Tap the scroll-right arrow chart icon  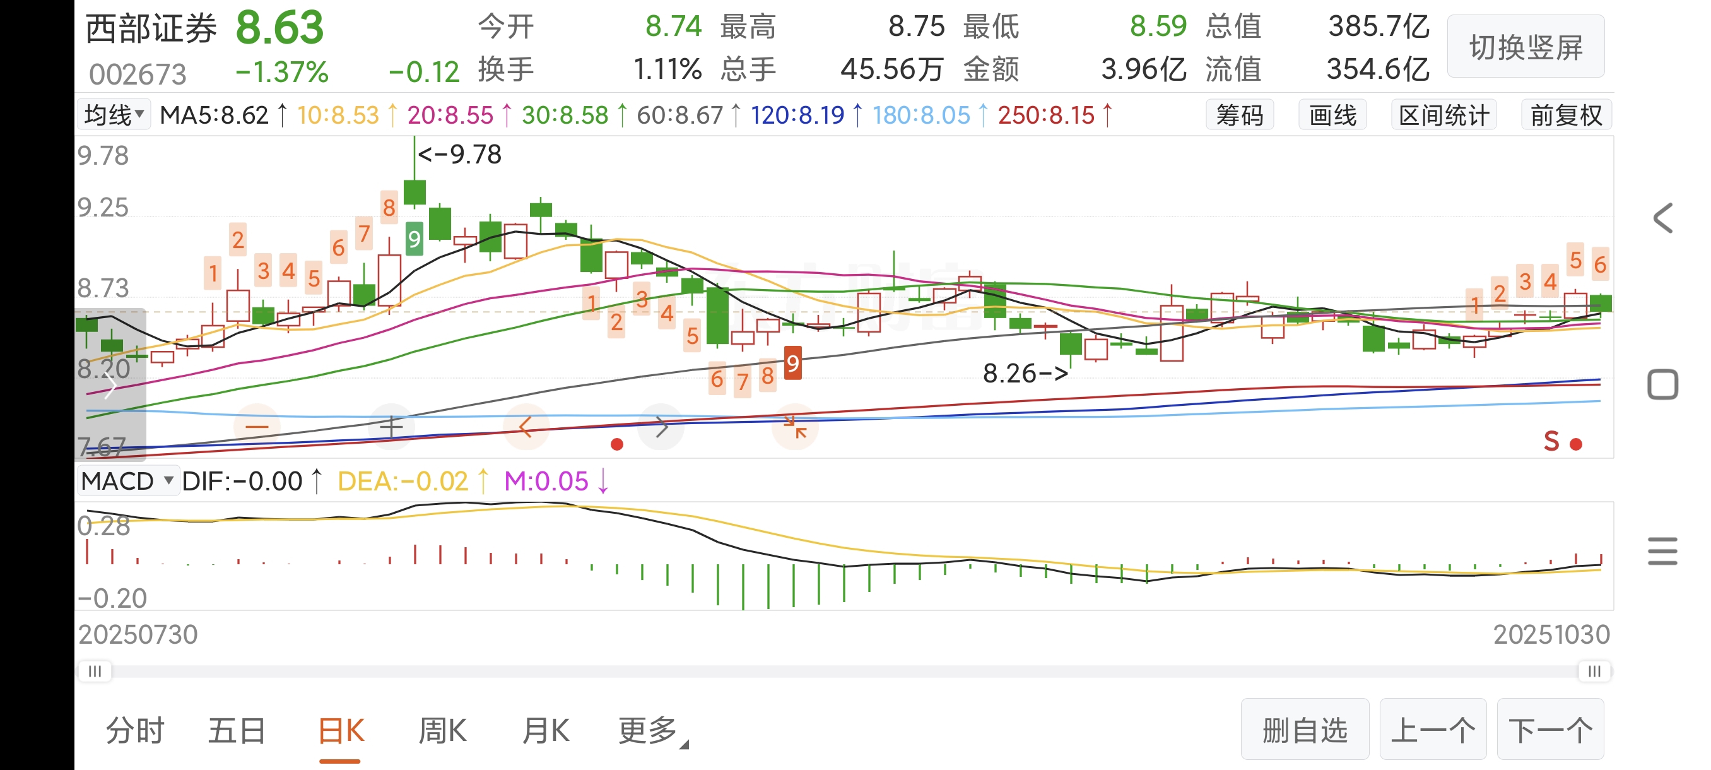click(x=661, y=427)
